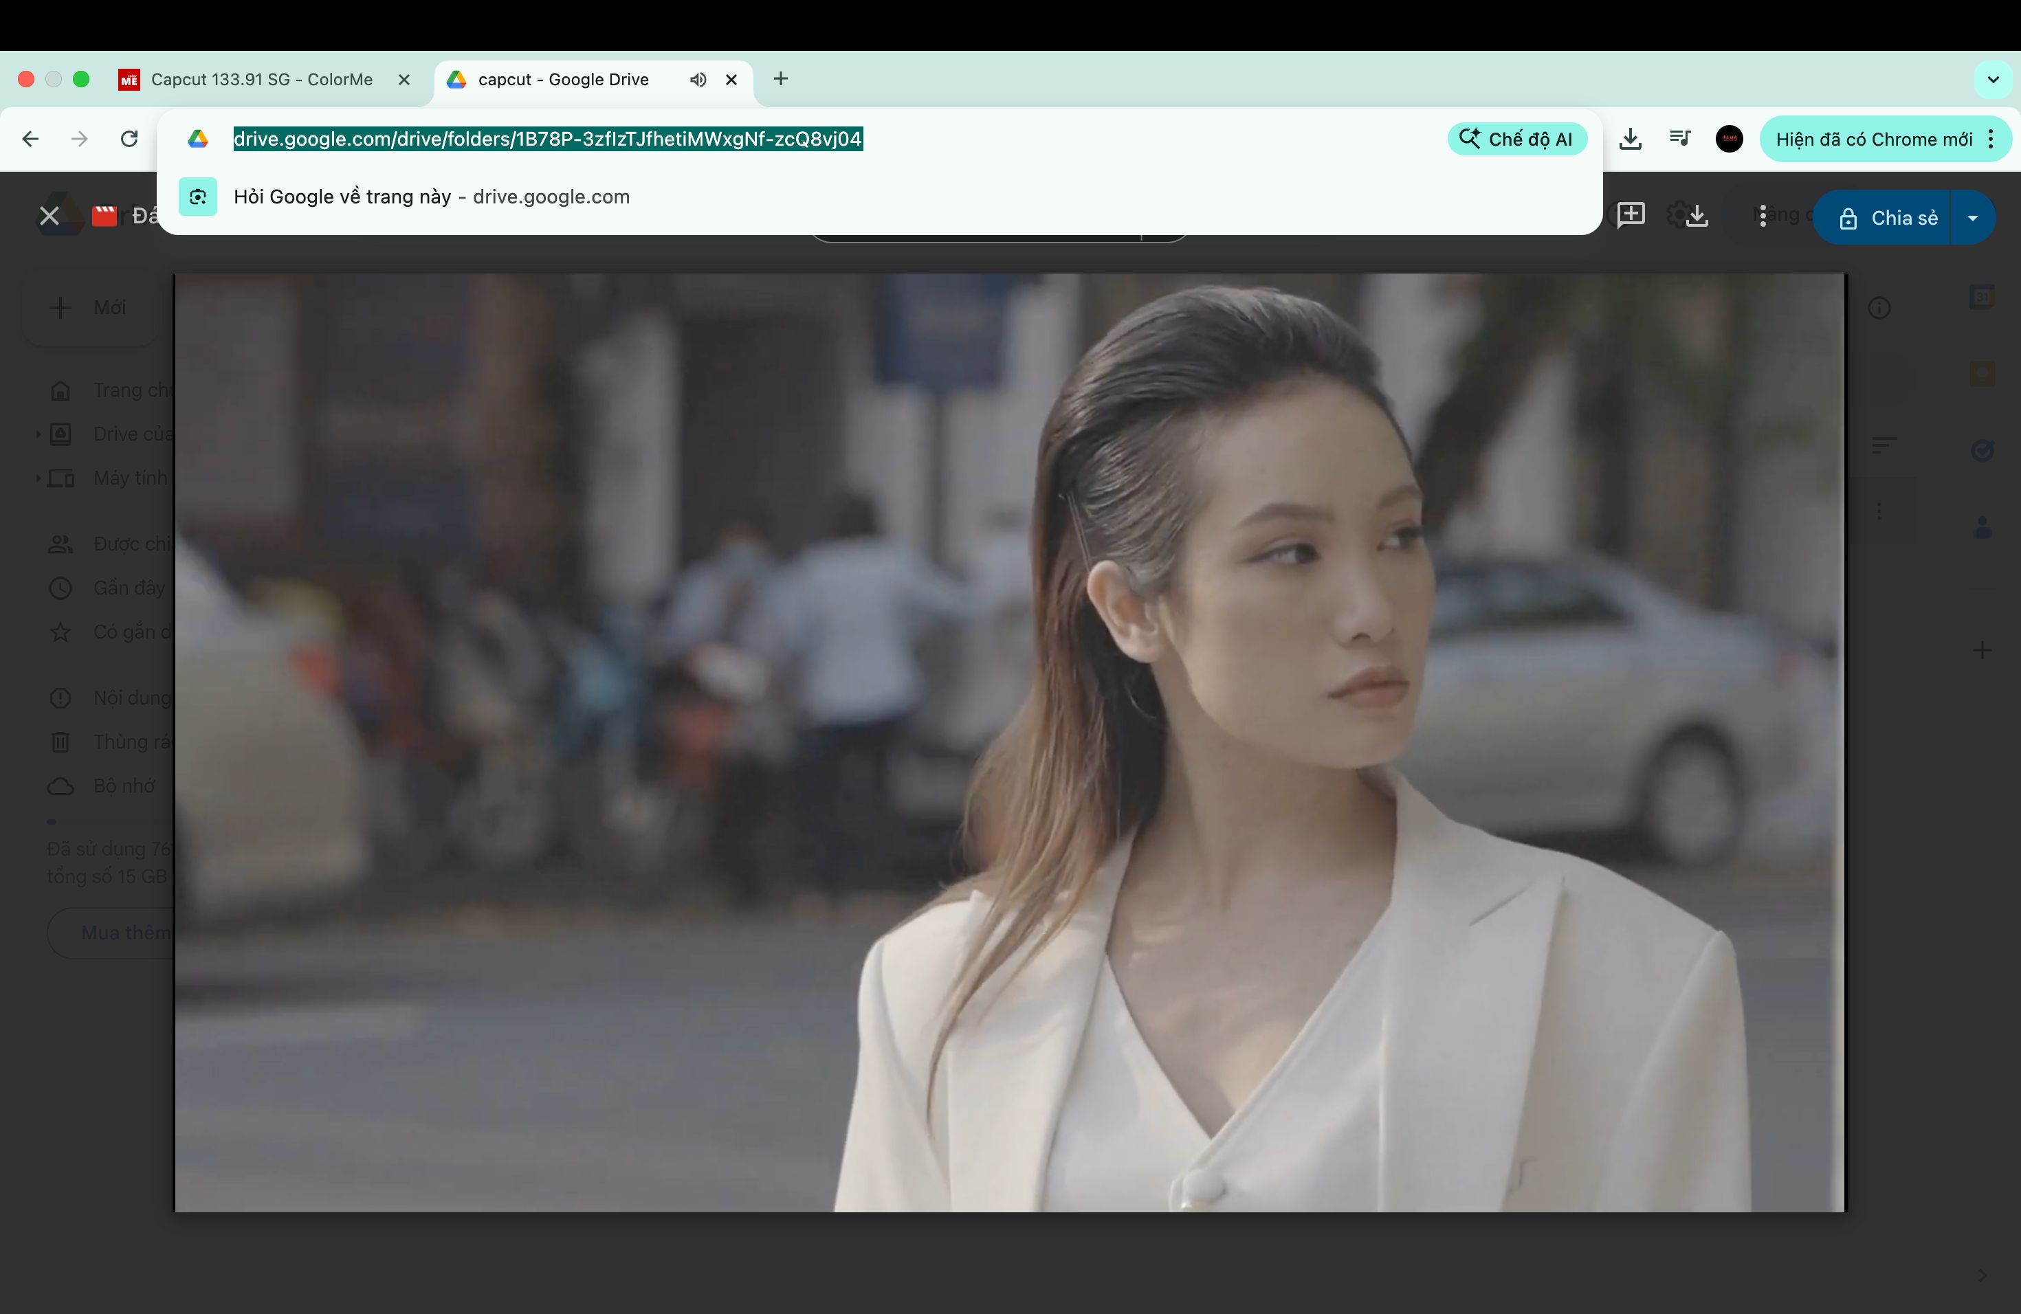
Task: Select the capcut - Google Drive tab
Action: (x=564, y=80)
